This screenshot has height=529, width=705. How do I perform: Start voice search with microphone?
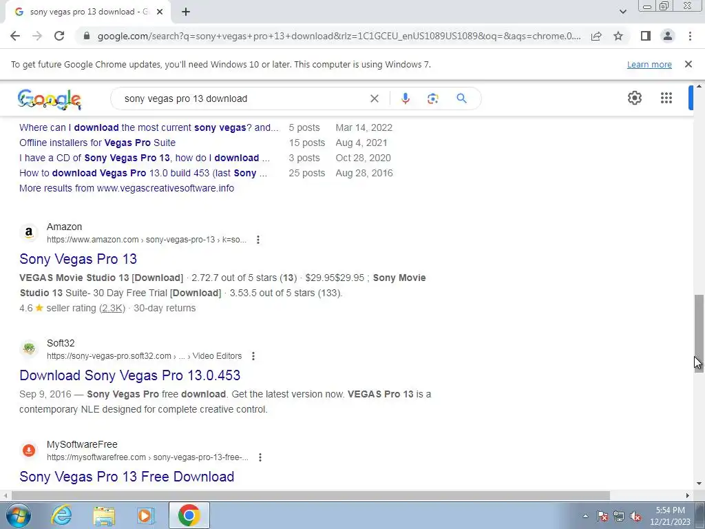pyautogui.click(x=405, y=98)
